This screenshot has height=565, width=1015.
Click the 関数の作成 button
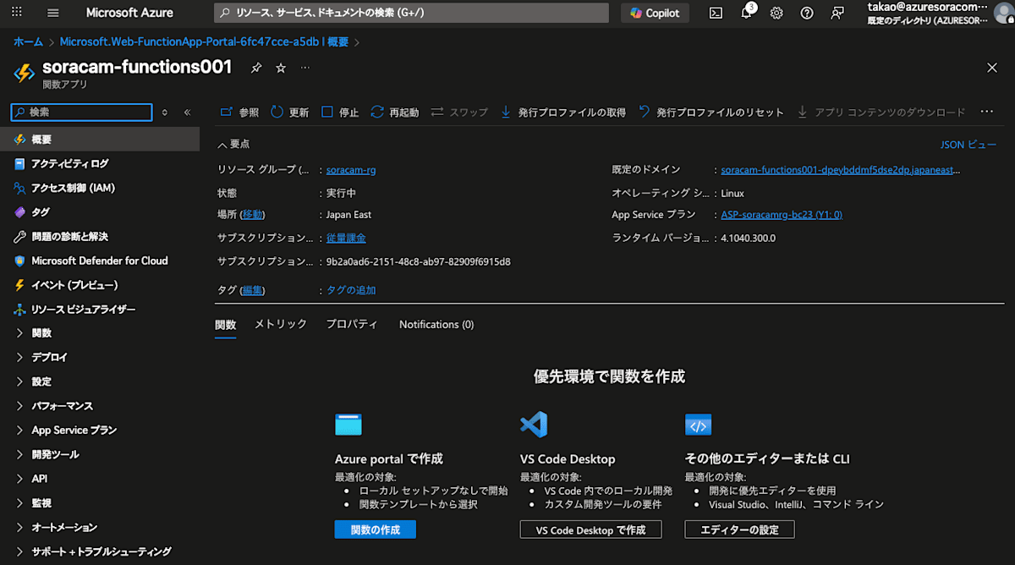tap(376, 529)
